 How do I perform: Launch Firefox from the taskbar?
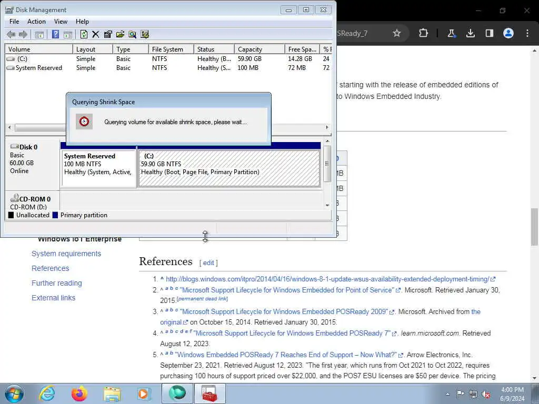coord(79,393)
